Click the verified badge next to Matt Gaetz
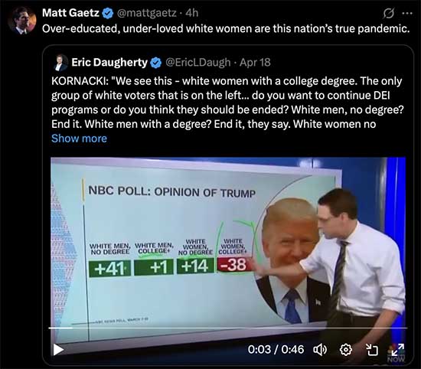The width and height of the screenshot is (421, 369). pos(108,13)
